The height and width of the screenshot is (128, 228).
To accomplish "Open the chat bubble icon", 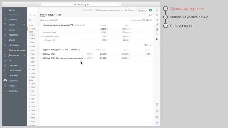I will [x=157, y=117].
